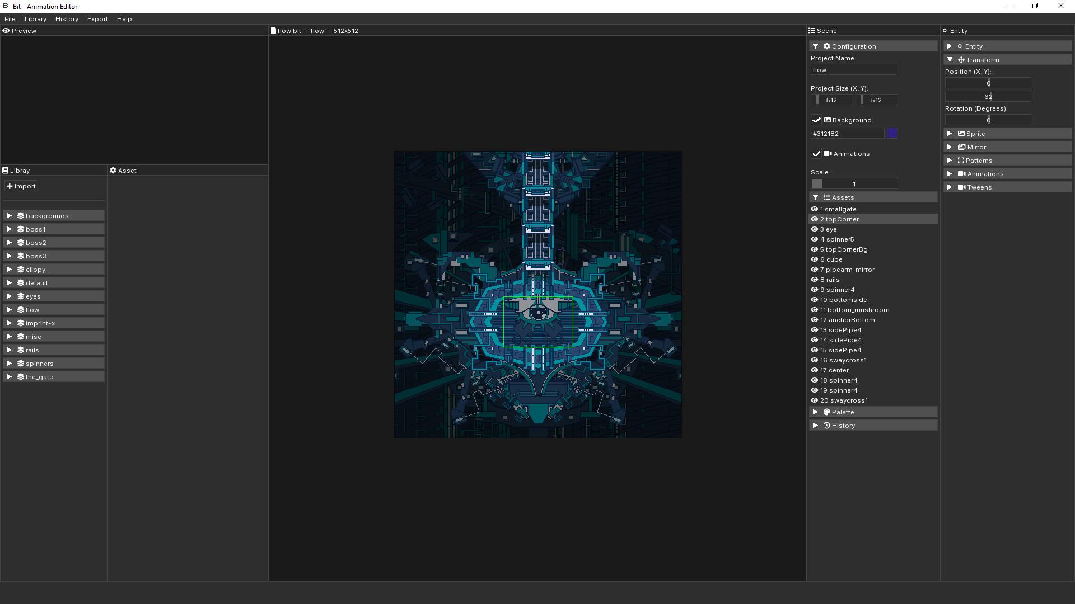Expand the Entity section
The width and height of the screenshot is (1075, 604).
(x=949, y=46)
